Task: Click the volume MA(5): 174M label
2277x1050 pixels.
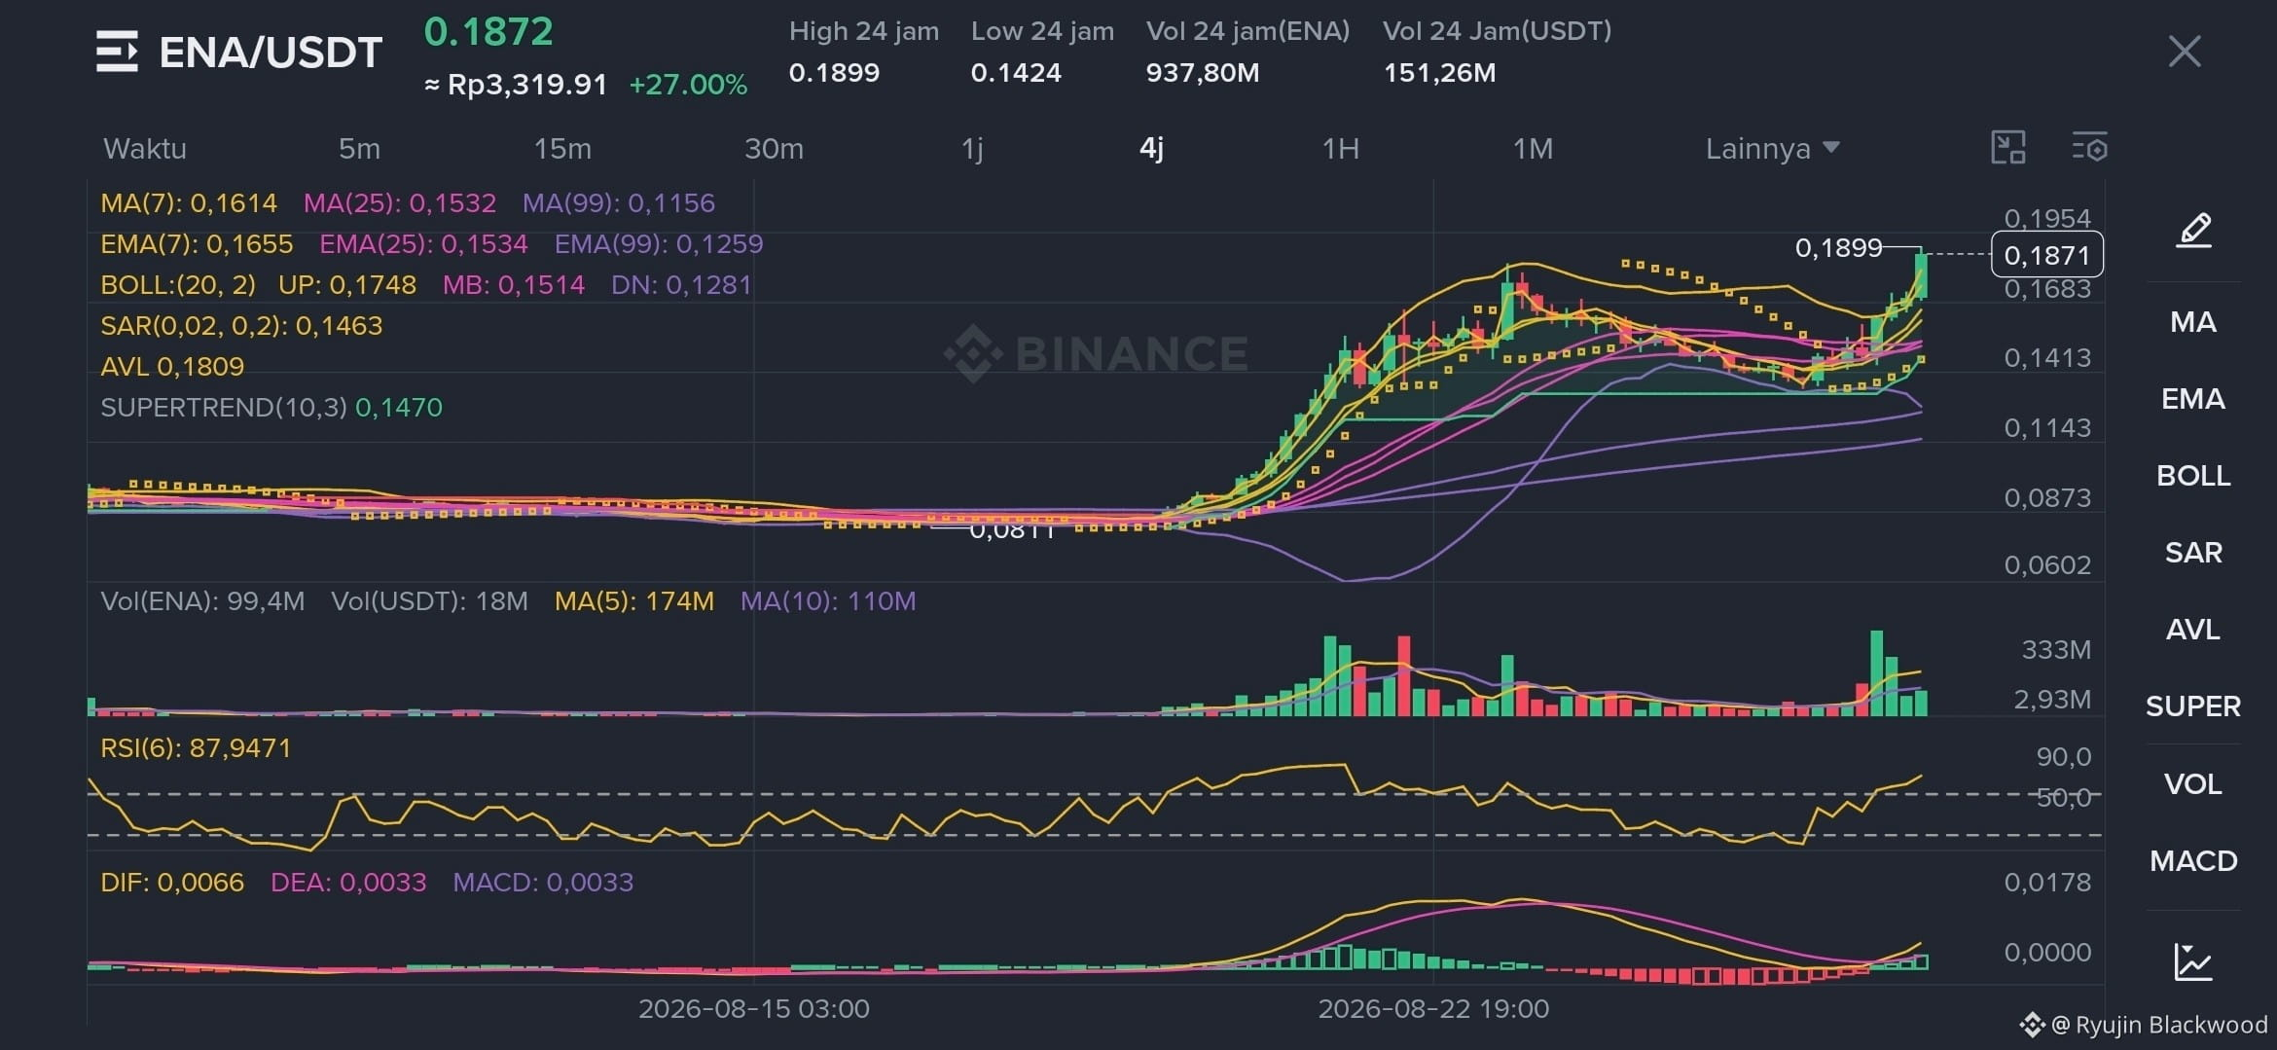Action: point(634,601)
